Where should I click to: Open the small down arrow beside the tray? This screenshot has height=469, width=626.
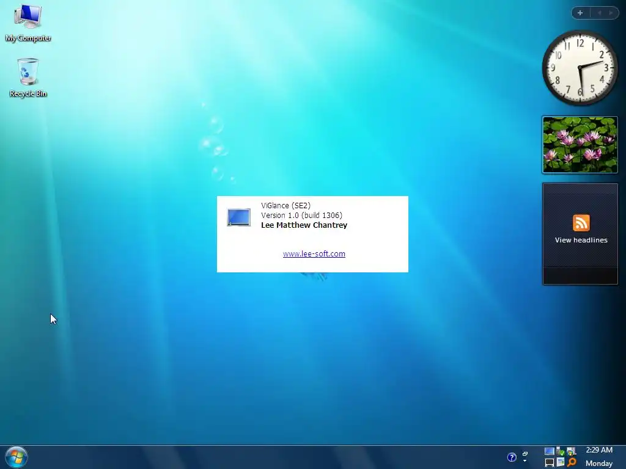525,461
